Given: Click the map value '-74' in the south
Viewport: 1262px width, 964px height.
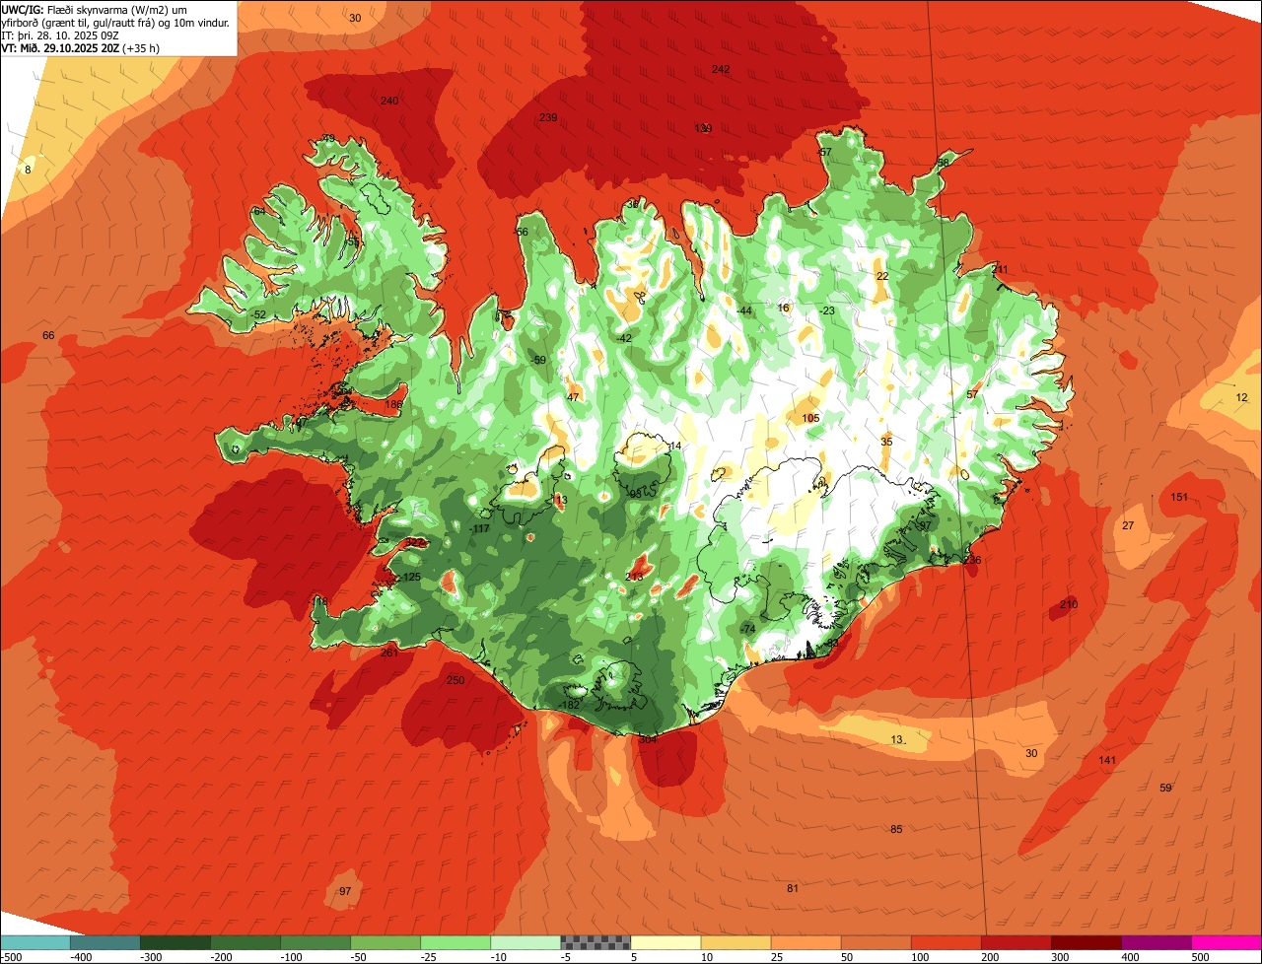Looking at the screenshot, I should [x=747, y=629].
